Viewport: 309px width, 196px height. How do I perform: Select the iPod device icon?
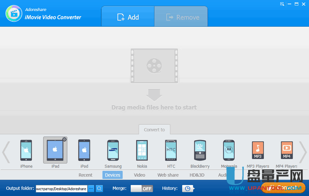84,151
